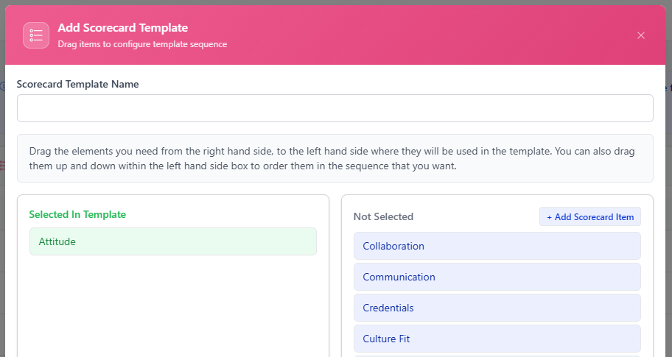Screen dimensions: 672x357
Task: Click the drag instructions info box
Action: coord(335,158)
